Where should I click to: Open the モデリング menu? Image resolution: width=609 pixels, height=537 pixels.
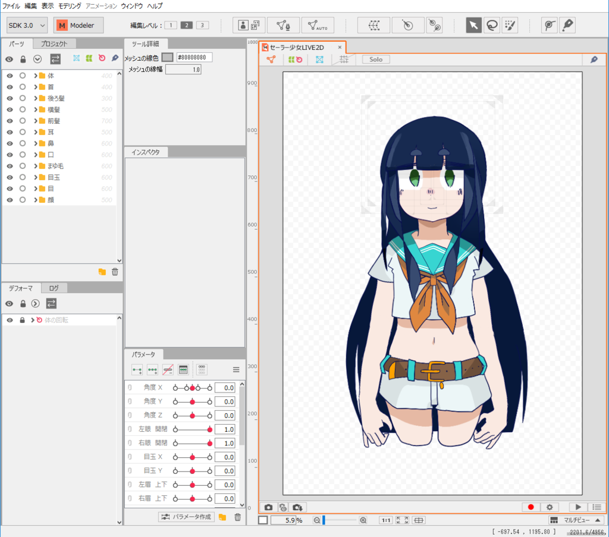(70, 6)
